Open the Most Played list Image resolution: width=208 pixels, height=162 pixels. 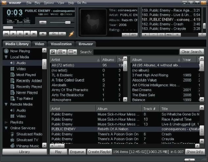tap(26, 75)
